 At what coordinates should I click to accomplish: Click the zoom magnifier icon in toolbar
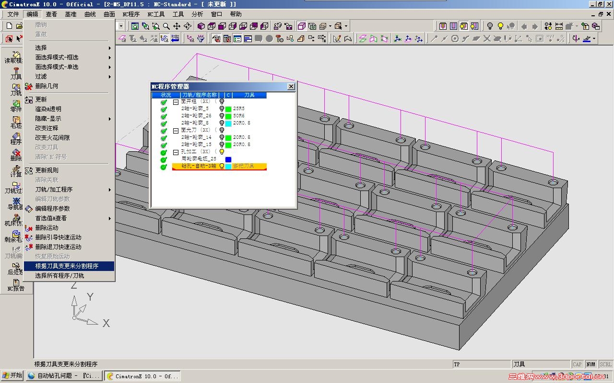pos(166,26)
